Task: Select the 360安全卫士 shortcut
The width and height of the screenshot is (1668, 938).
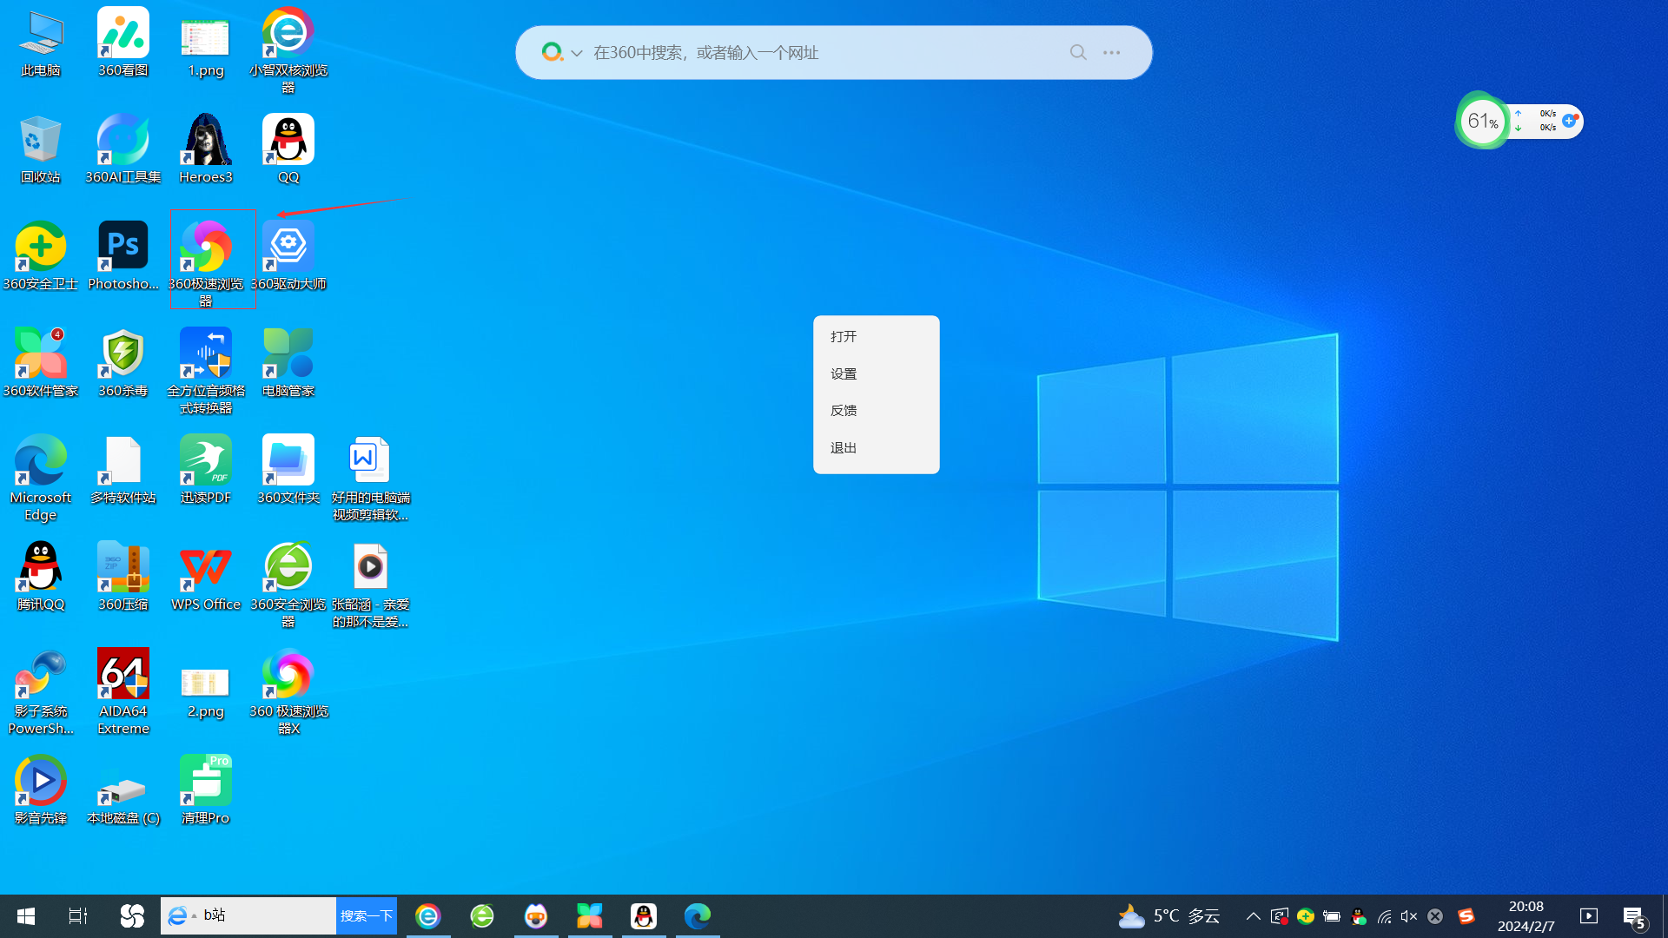Action: click(x=41, y=255)
